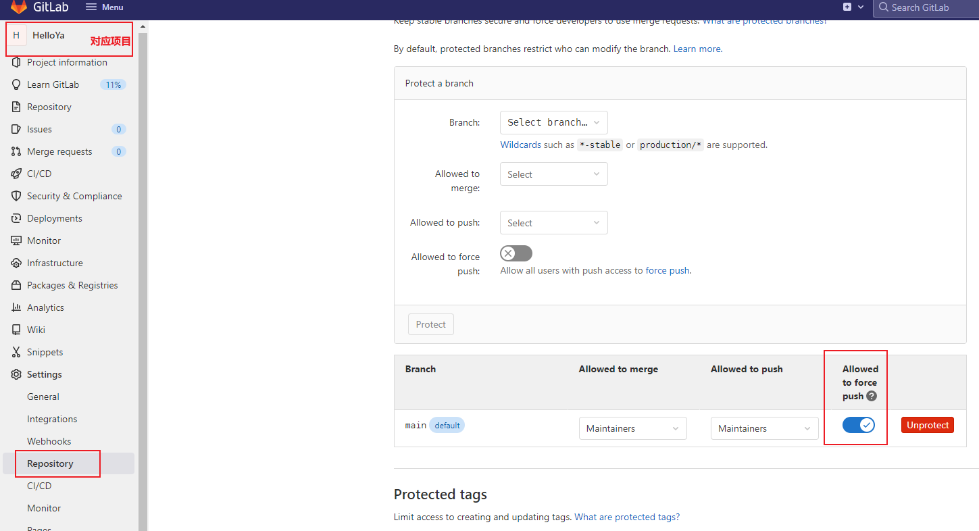Image resolution: width=979 pixels, height=531 pixels.
Task: Open the Allowed to merge Select dropdown
Action: (x=554, y=174)
